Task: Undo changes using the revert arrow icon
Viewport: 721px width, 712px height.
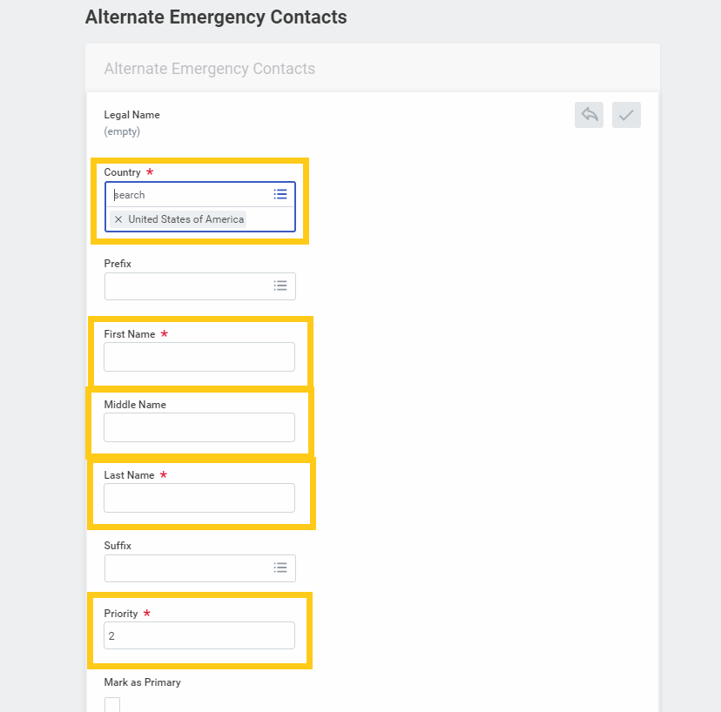Action: (589, 114)
